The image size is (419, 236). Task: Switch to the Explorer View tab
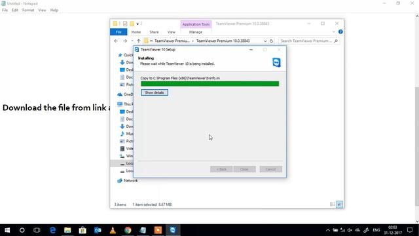coord(172,32)
